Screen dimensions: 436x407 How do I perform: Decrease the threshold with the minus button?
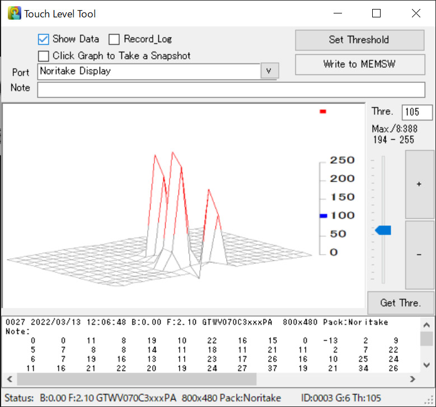point(419,255)
